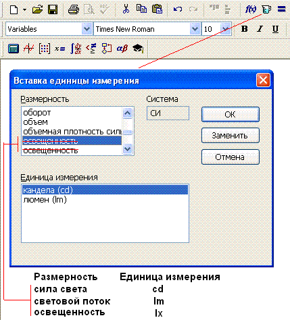
Task: Toggle Italic formatting
Action: [260, 29]
